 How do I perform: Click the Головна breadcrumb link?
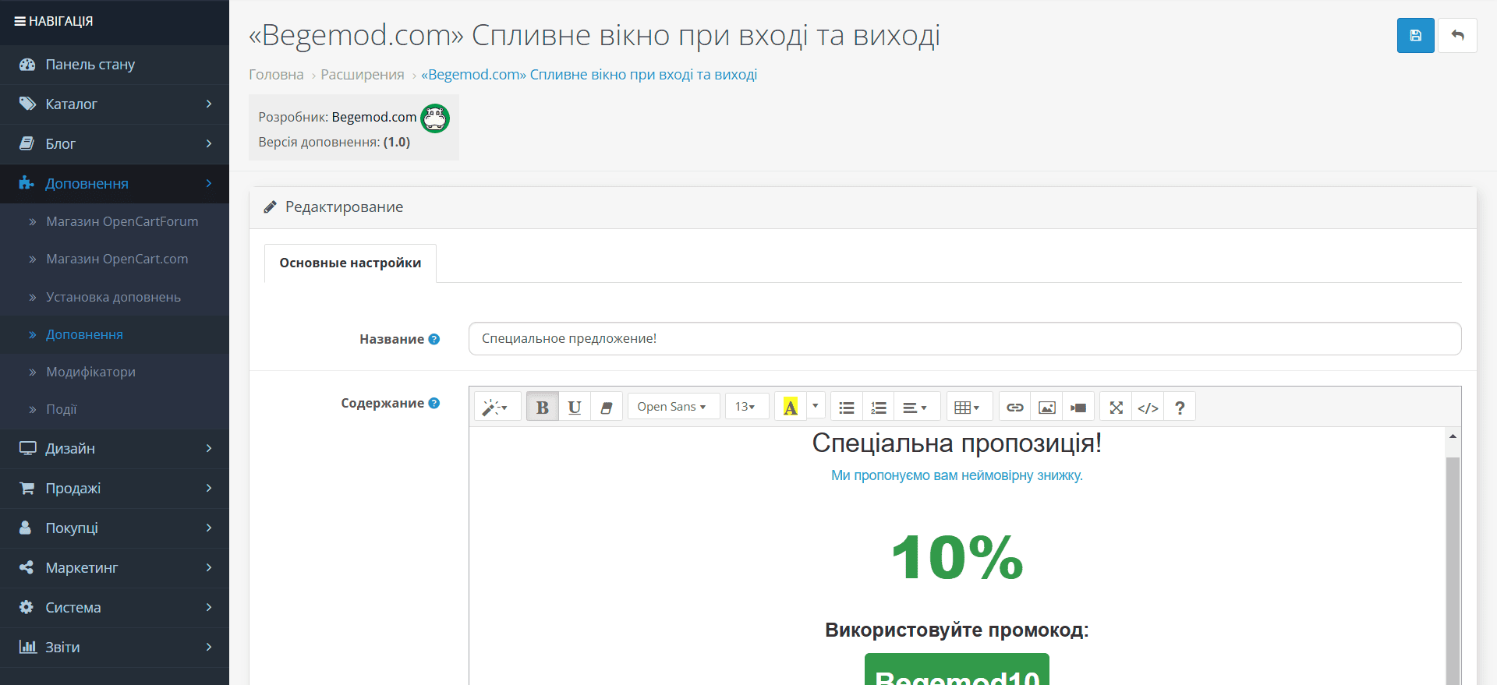point(276,75)
